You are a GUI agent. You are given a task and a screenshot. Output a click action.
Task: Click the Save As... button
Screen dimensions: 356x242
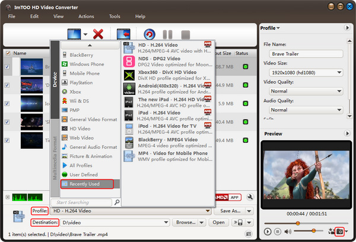pos(230,211)
